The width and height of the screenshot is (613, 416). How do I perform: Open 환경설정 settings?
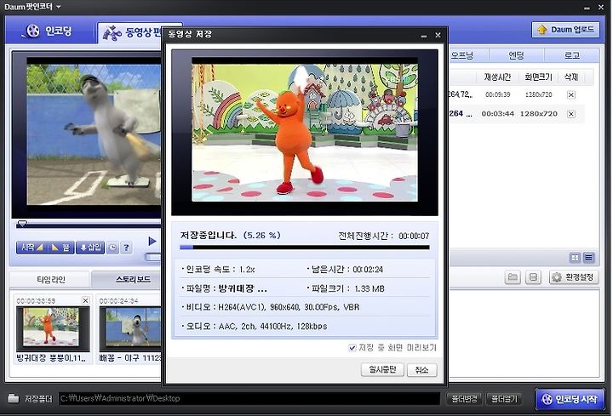(574, 277)
